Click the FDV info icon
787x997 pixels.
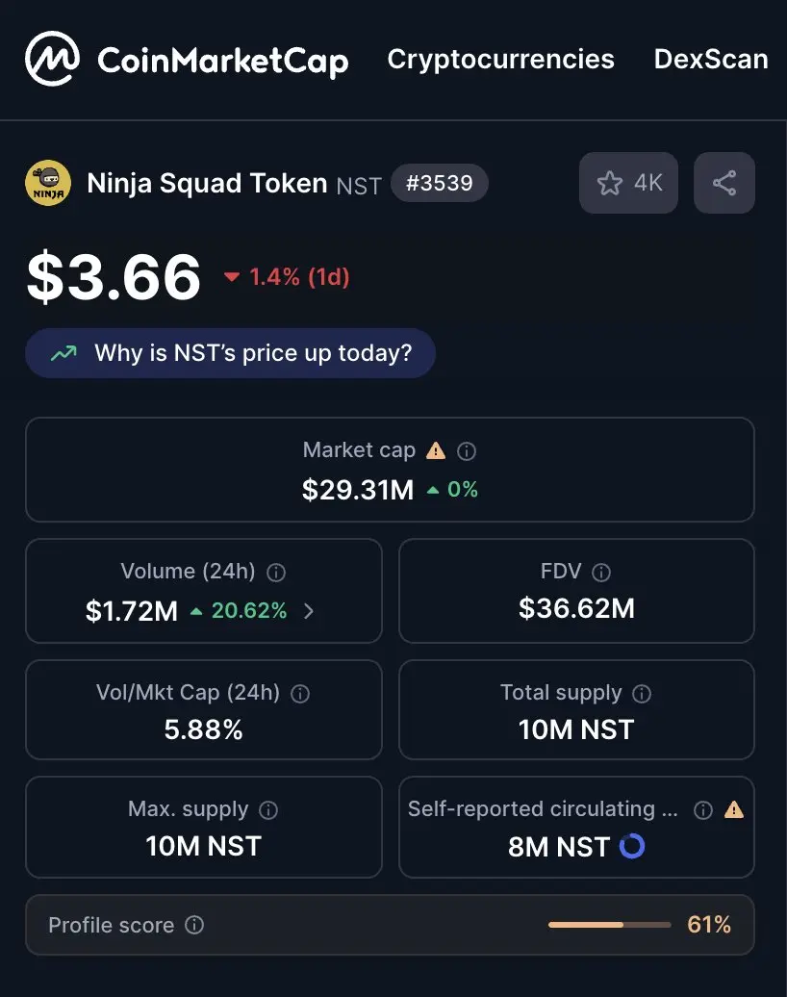click(x=601, y=573)
